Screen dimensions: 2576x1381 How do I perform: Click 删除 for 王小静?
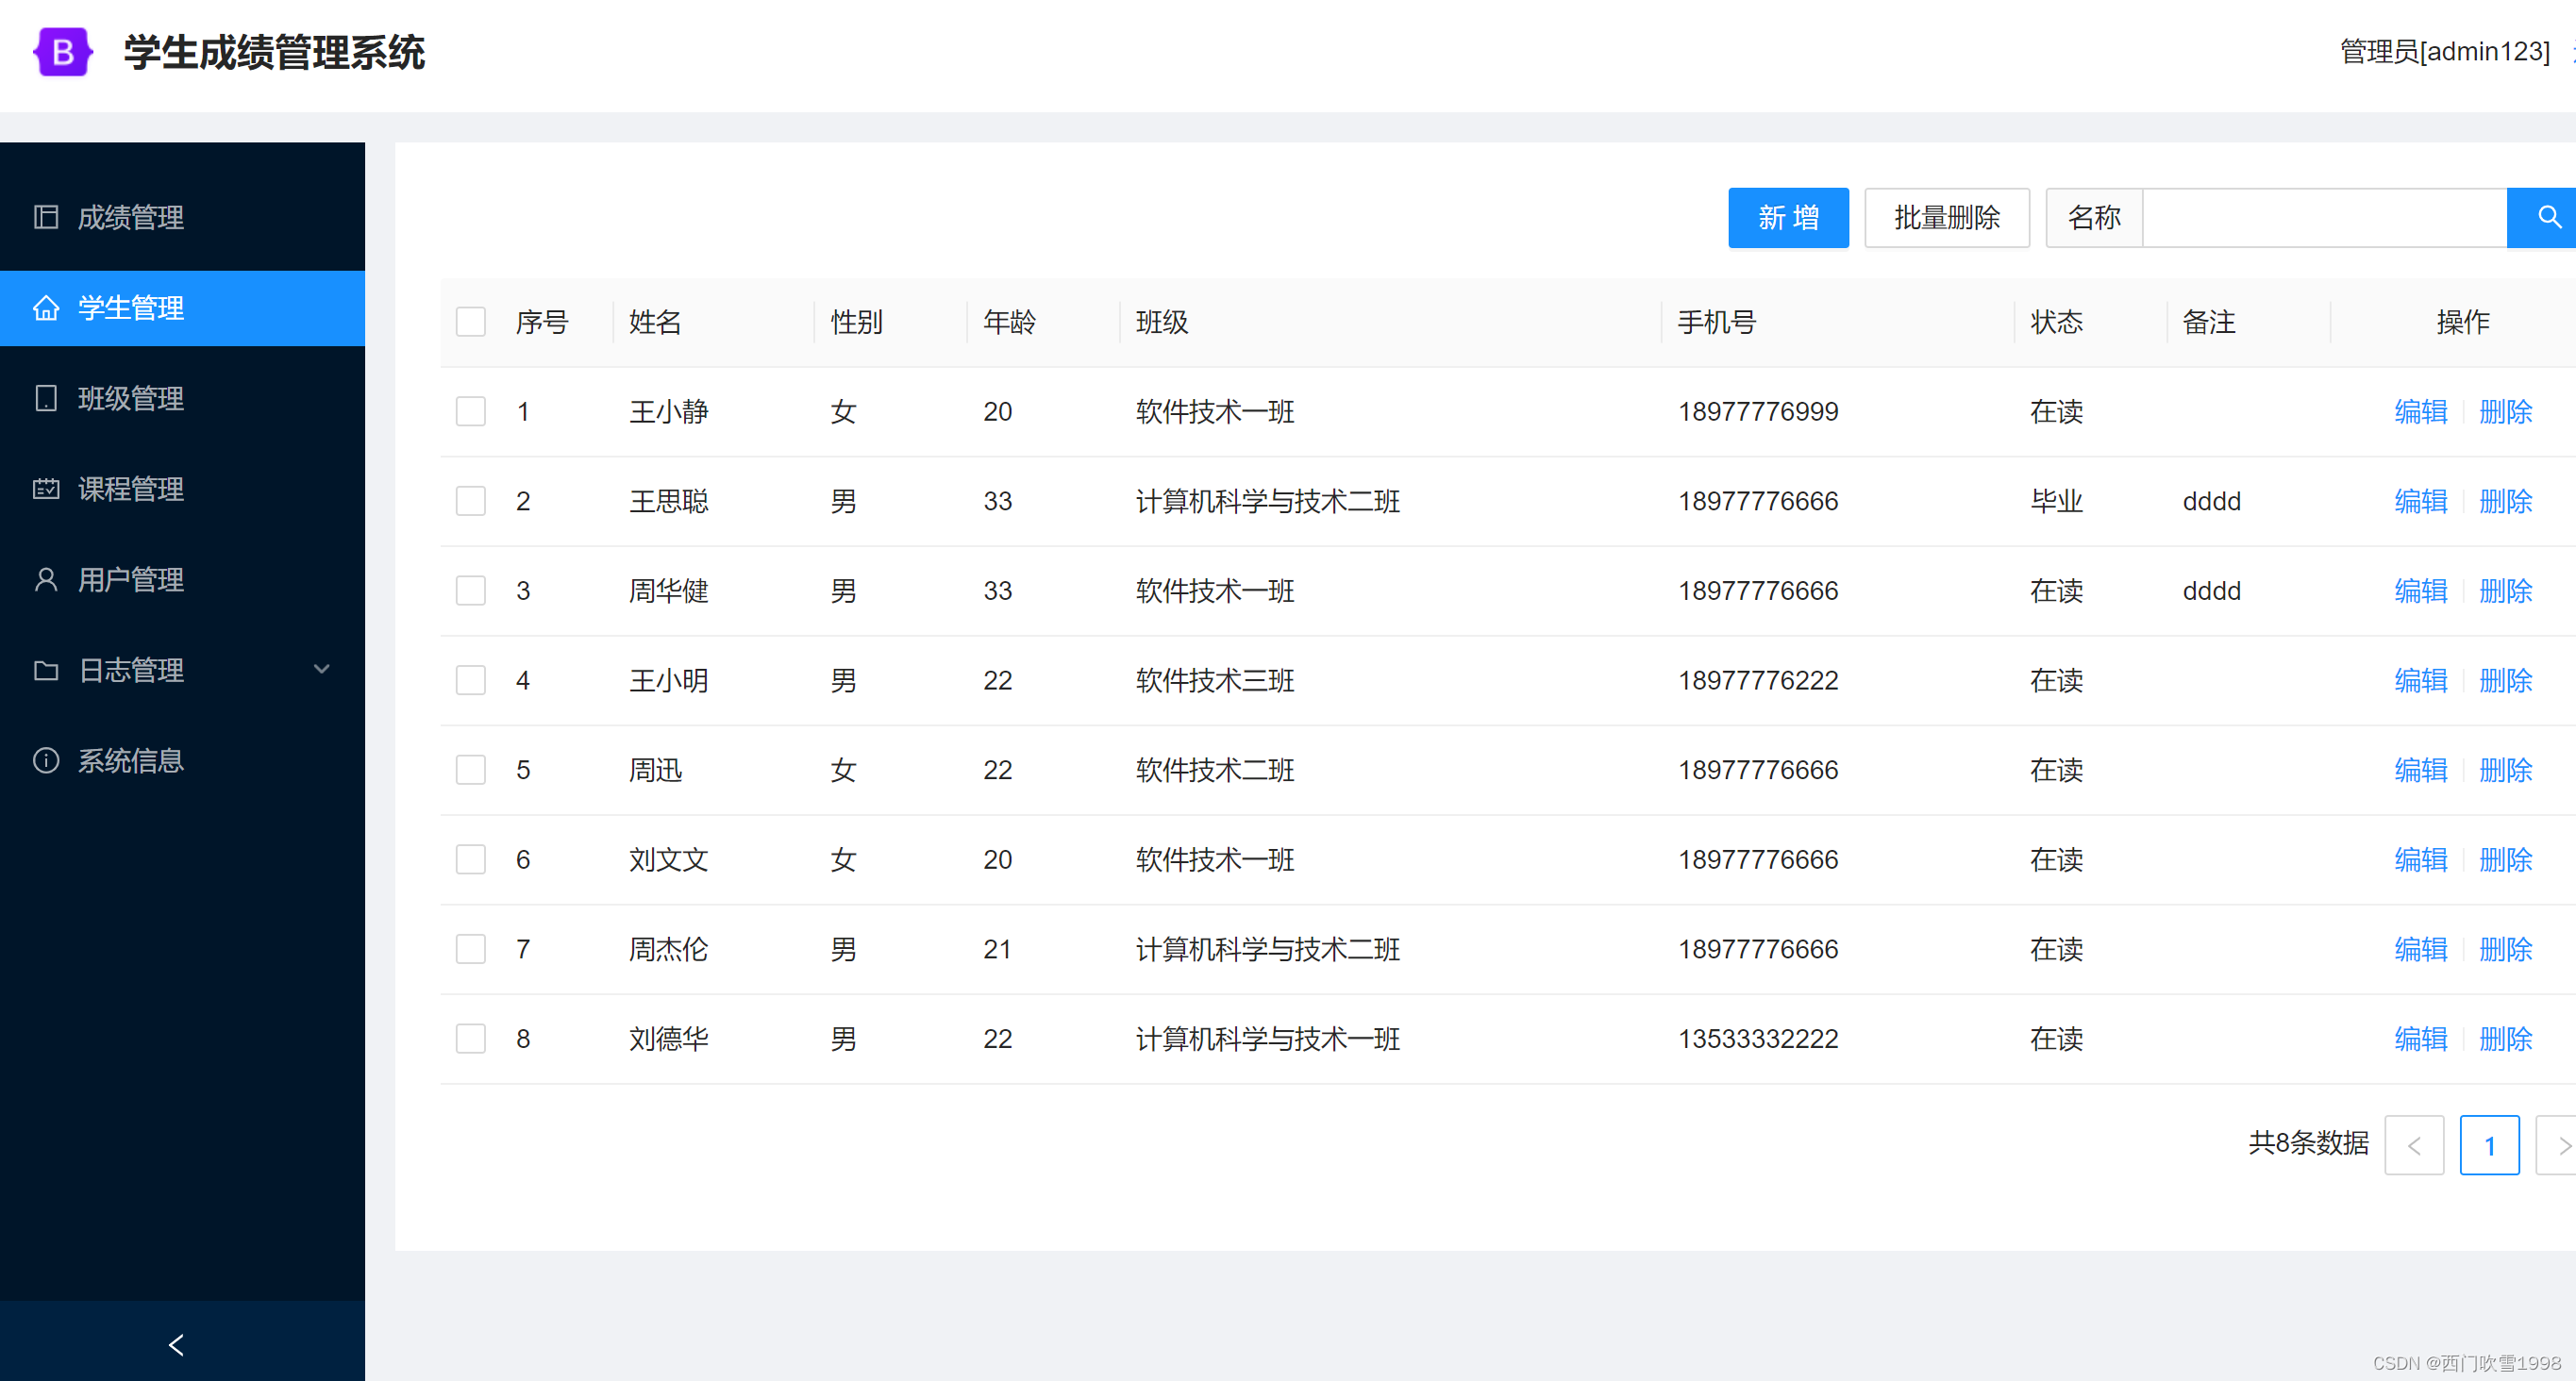[x=2505, y=411]
